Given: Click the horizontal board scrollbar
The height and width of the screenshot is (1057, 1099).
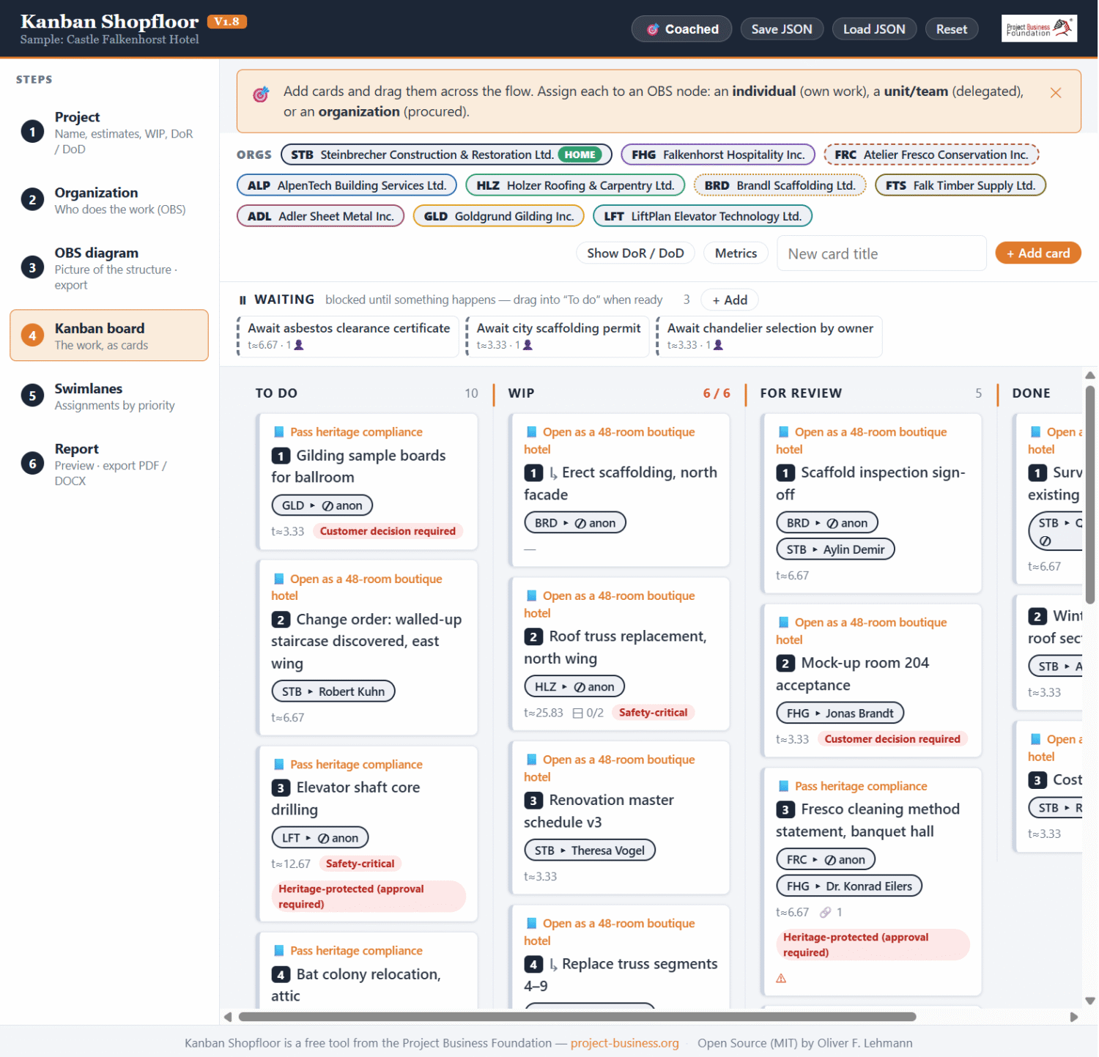Looking at the screenshot, I should [x=577, y=1017].
